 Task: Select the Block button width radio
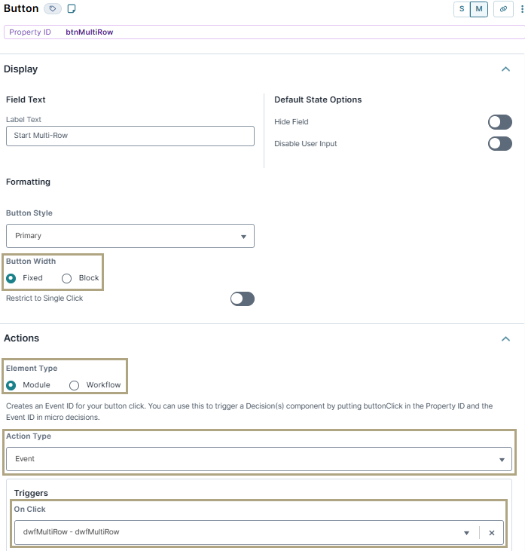point(66,278)
